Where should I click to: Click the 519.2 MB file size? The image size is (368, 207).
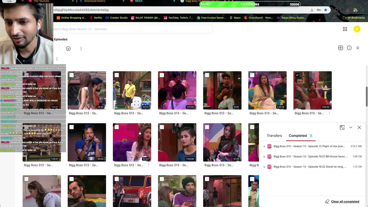tap(356, 146)
